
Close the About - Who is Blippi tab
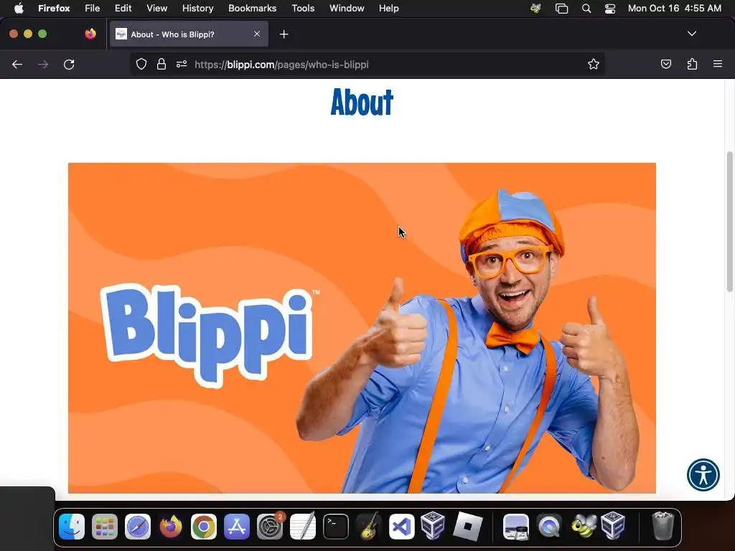pyautogui.click(x=257, y=34)
